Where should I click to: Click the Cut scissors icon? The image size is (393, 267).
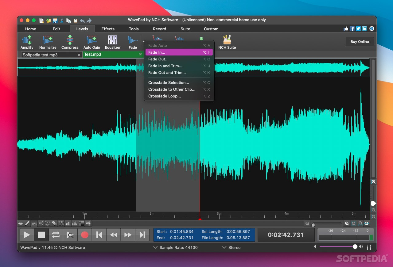click(x=62, y=21)
